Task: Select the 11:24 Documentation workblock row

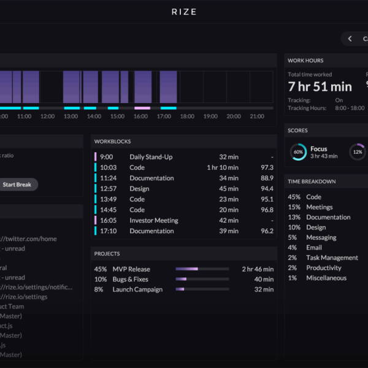Action: pyautogui.click(x=184, y=178)
